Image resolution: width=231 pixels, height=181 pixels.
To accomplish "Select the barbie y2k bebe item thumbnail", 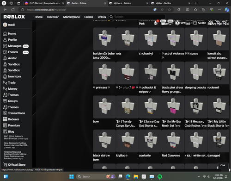I will pos(104,39).
